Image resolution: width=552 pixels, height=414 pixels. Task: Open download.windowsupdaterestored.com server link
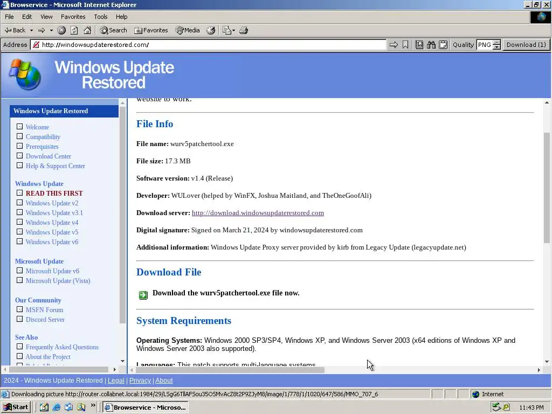(x=258, y=213)
